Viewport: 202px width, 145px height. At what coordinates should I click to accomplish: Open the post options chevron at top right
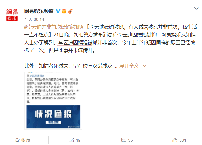[x=196, y=8]
